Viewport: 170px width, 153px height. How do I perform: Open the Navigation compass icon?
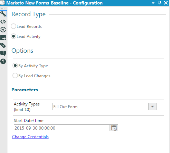(x=3, y=30)
